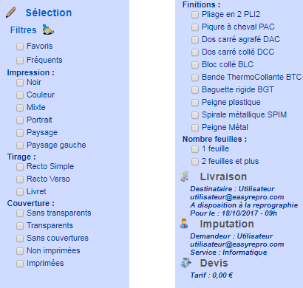Clear filters with the broom icon
Screen dimensions: 303x288
click(x=48, y=30)
